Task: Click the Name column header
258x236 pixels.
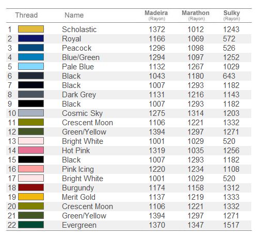Action: tap(74, 15)
